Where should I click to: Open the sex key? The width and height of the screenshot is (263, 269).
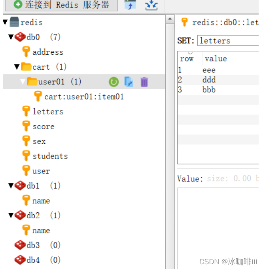point(39,141)
